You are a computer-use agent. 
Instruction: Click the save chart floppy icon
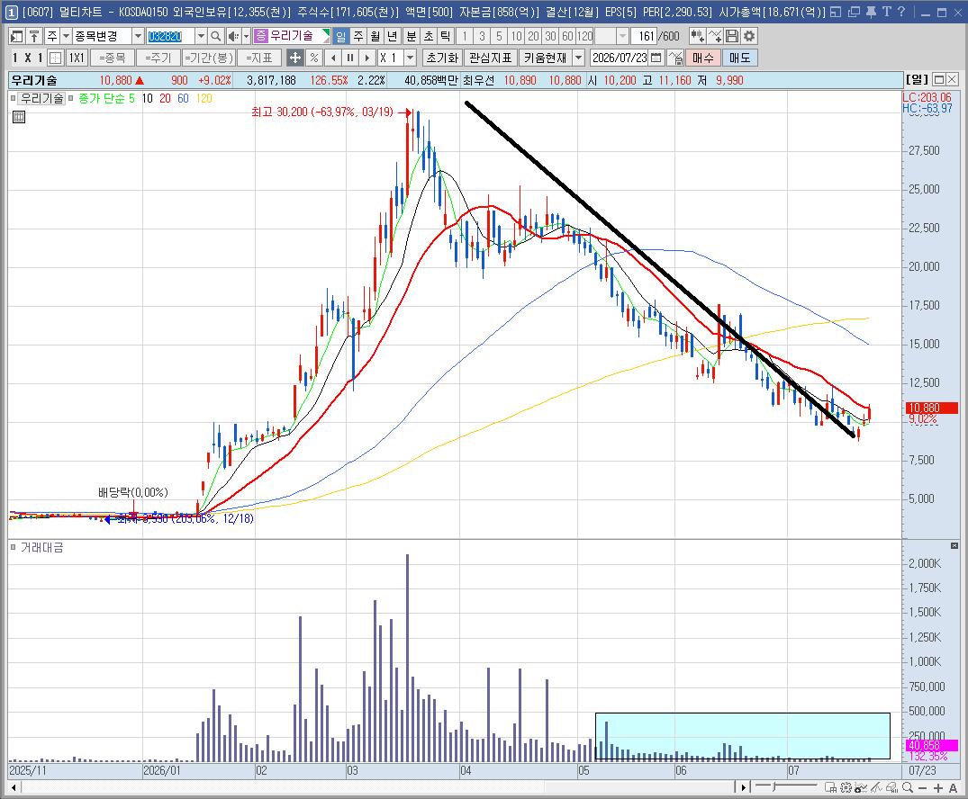(731, 36)
